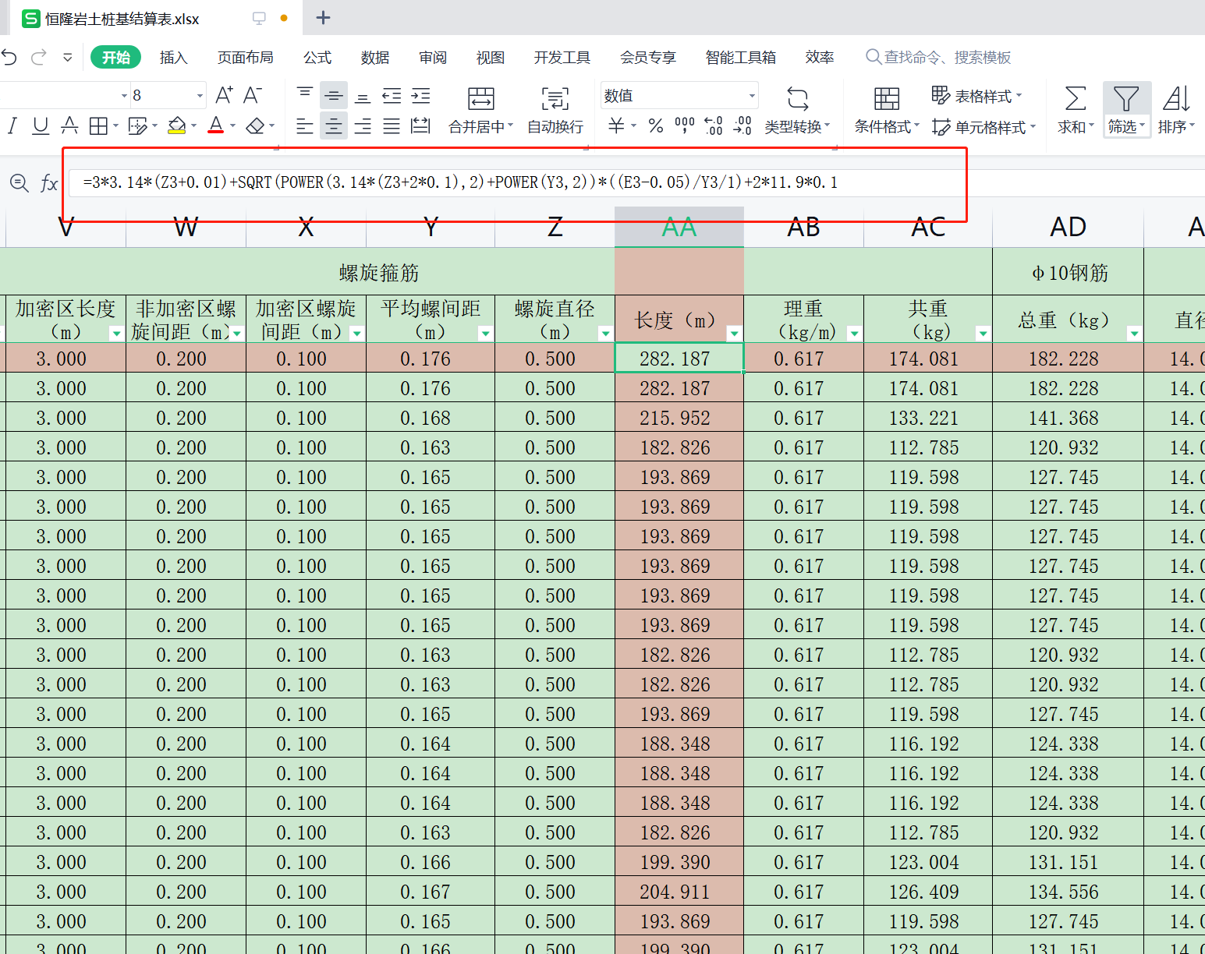Open 条件格式 conditional formatting
This screenshot has height=954, width=1205.
(887, 111)
